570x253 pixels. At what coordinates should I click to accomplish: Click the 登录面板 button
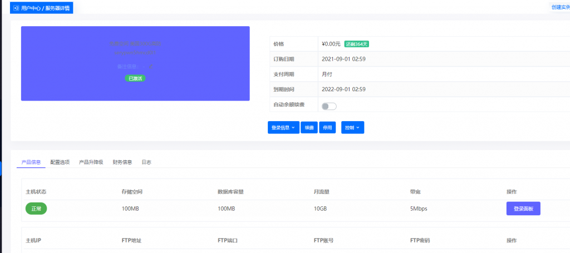click(x=523, y=209)
